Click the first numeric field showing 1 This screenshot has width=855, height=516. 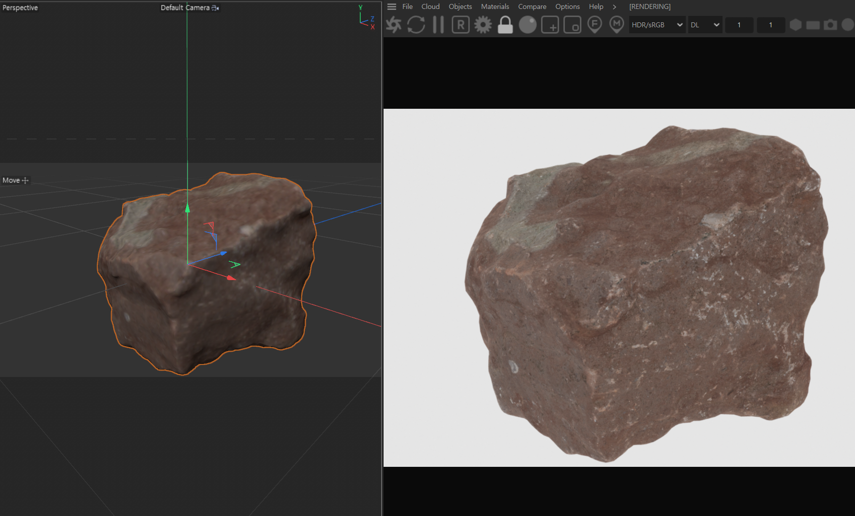click(739, 25)
